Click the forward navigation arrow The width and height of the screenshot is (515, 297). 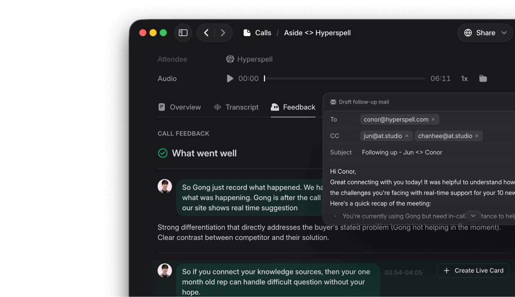(223, 32)
